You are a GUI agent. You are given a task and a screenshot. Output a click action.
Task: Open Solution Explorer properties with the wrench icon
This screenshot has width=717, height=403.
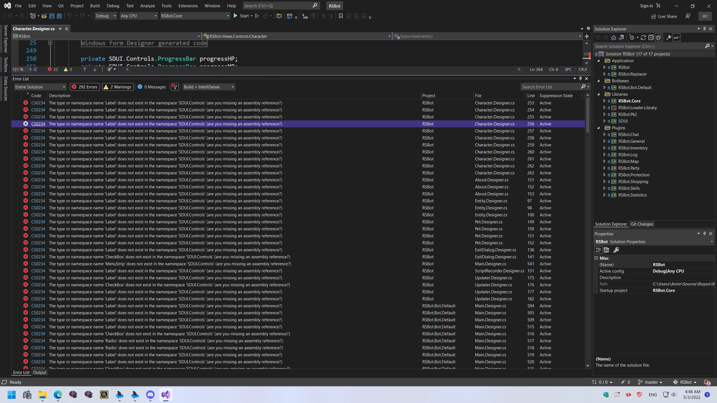click(x=669, y=37)
